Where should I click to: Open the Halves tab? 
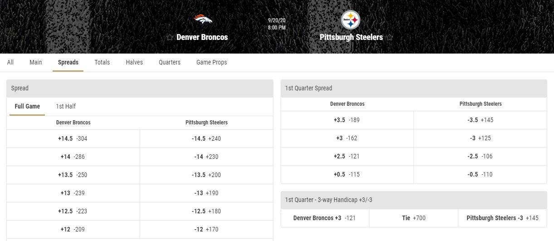[x=134, y=62]
